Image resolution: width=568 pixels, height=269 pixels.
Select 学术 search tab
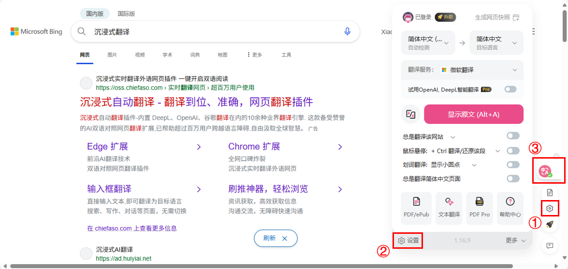click(167, 55)
